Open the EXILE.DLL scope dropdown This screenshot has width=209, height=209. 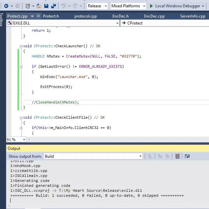point(63,23)
